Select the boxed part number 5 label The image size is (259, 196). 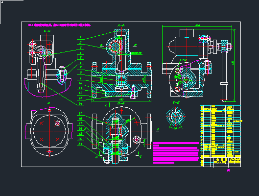pos(80,57)
